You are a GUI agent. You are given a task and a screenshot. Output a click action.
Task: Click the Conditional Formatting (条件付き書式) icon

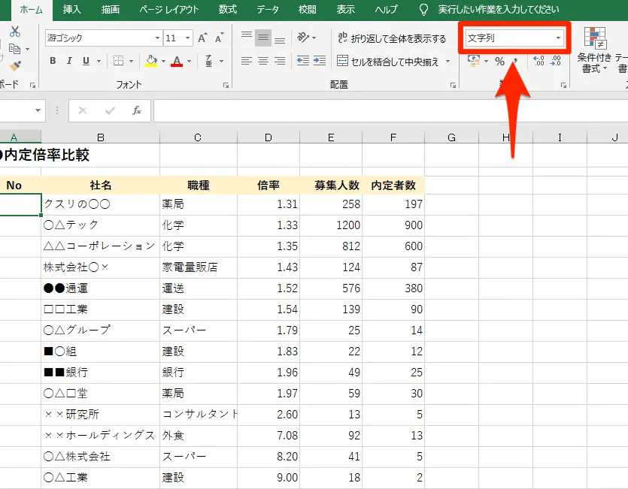click(594, 51)
